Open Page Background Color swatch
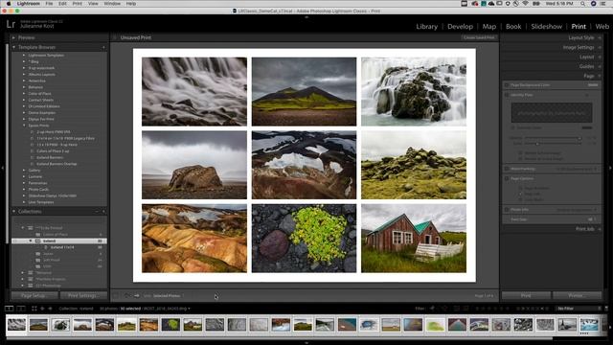613x345 pixels. tap(593, 85)
